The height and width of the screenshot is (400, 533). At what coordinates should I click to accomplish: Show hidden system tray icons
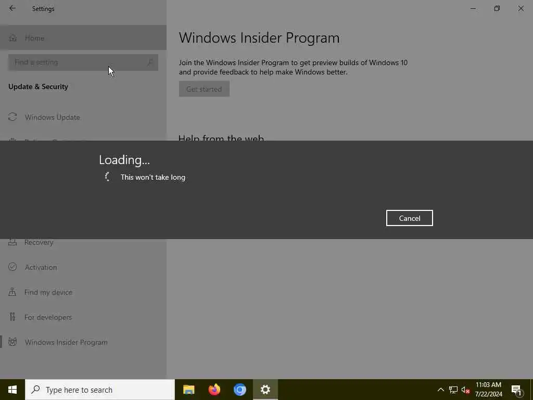point(440,390)
